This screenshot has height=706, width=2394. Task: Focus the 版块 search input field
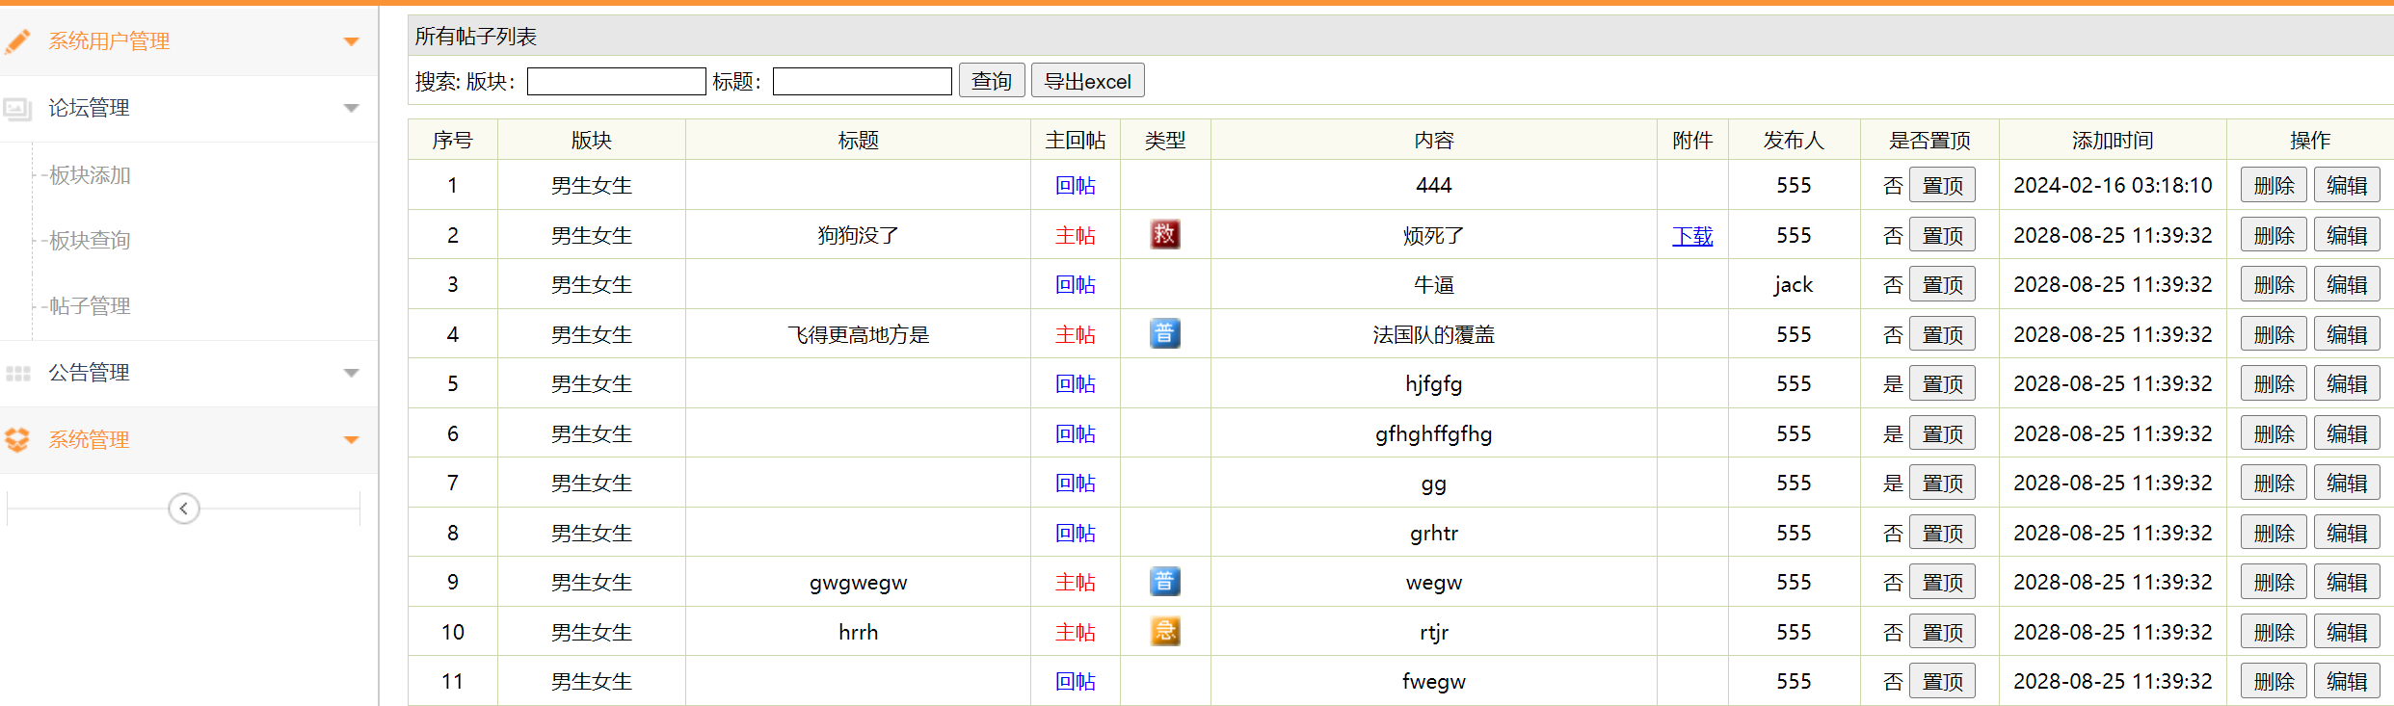(x=616, y=81)
